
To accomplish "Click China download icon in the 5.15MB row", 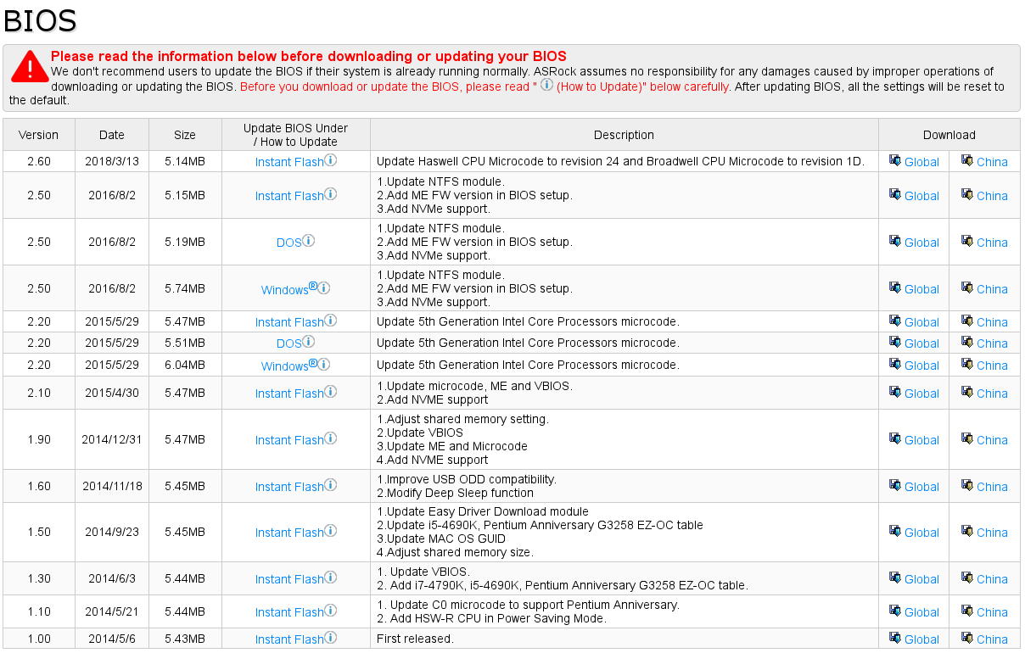I will [x=966, y=193].
